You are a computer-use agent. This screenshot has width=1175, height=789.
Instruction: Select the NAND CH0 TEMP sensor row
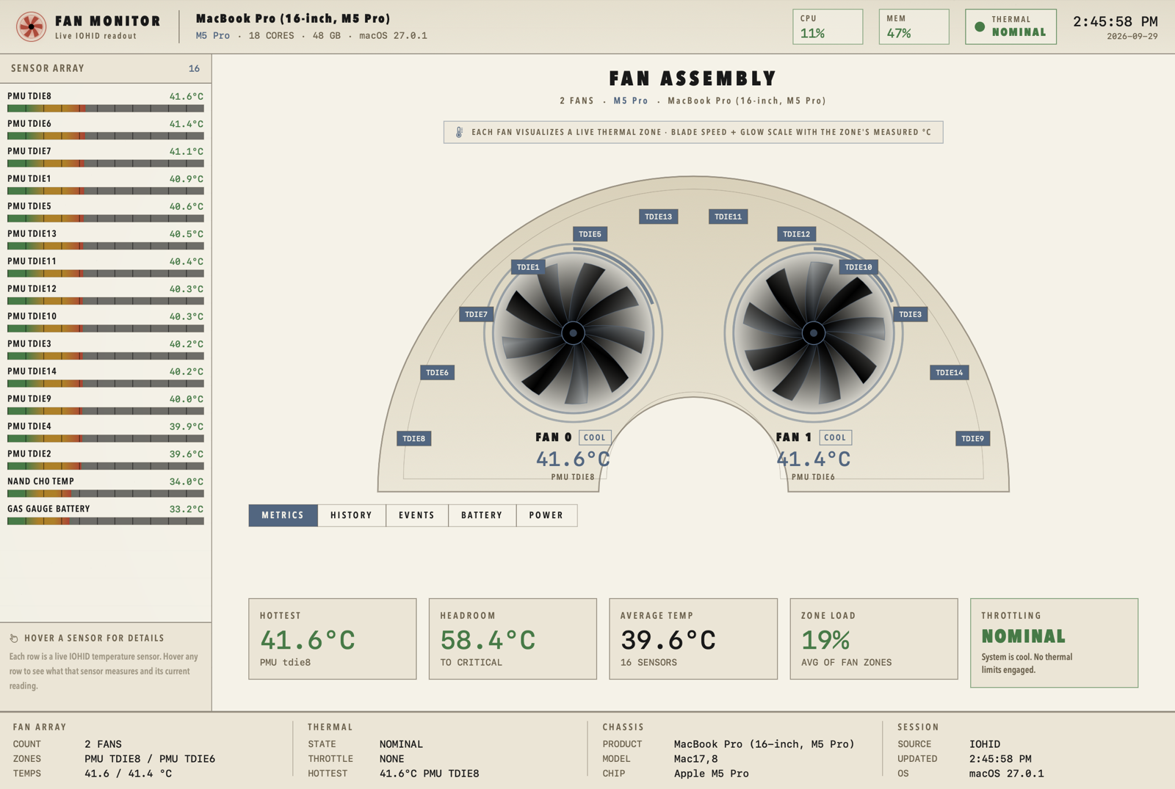click(106, 487)
